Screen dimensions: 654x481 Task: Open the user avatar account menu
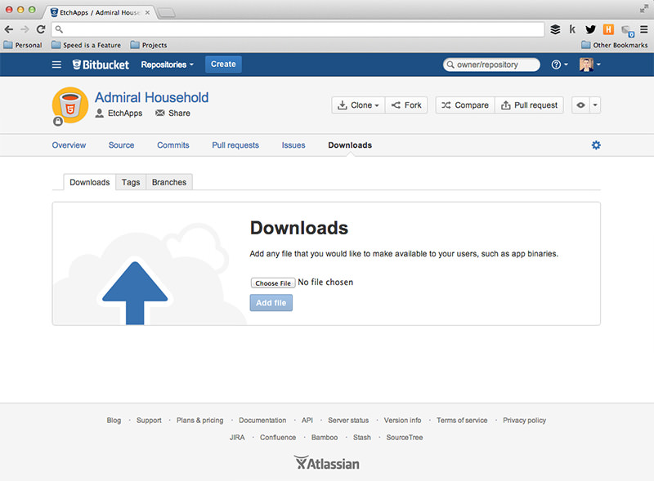(x=589, y=65)
